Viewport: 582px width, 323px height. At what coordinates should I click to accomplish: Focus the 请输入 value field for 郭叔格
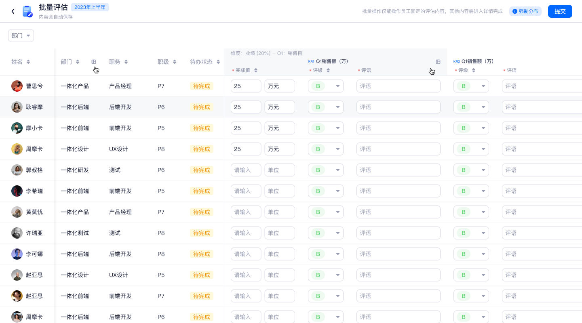click(x=246, y=170)
